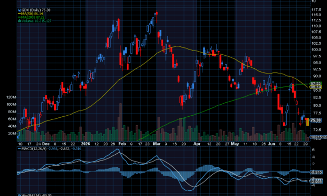Click the 6 label on the MACD axis
The width and height of the screenshot is (327, 196).
tap(313, 150)
